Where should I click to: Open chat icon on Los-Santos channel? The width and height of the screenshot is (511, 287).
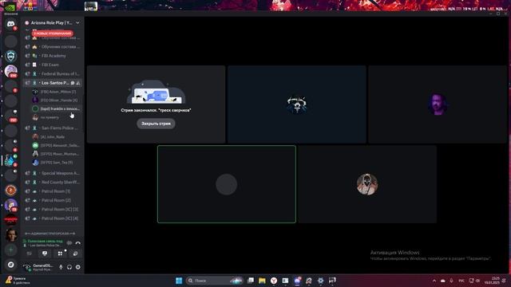73,83
